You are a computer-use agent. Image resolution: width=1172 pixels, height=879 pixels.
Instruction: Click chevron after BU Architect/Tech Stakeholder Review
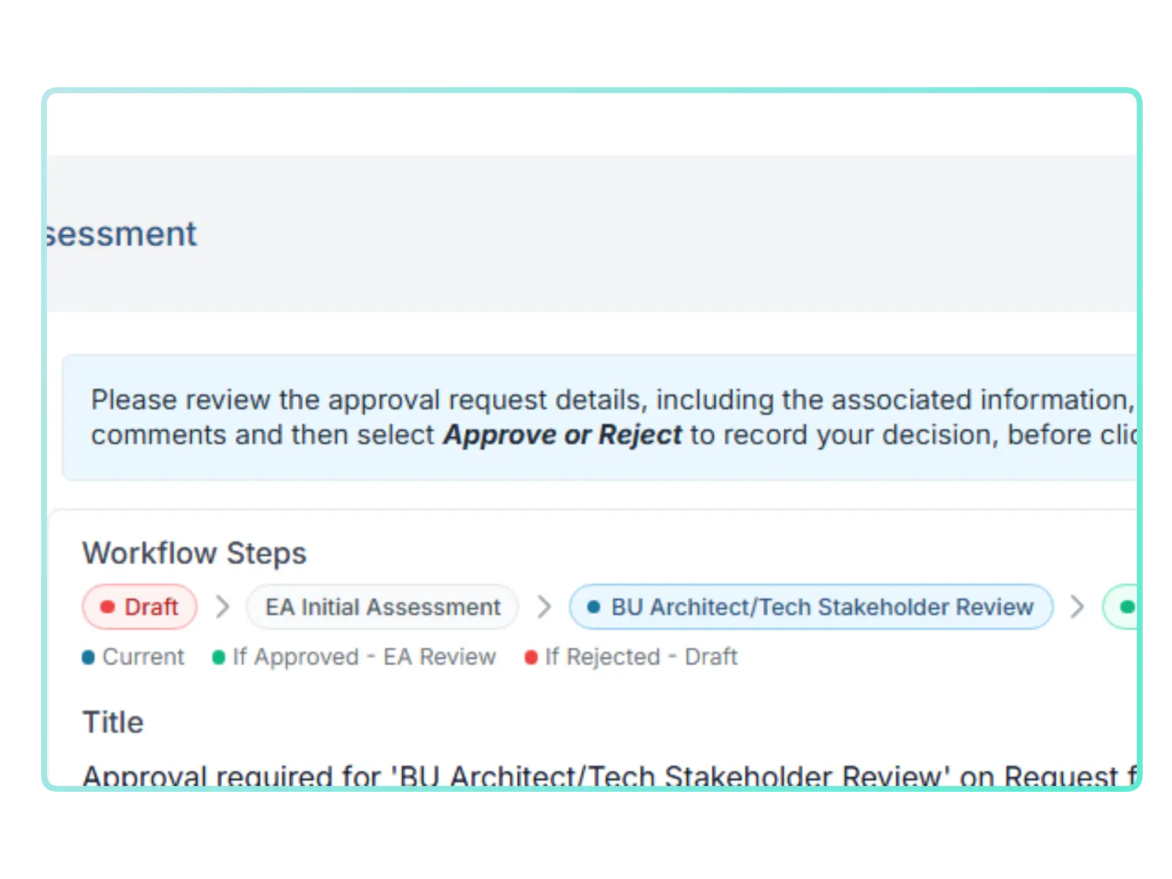pyautogui.click(x=1077, y=607)
